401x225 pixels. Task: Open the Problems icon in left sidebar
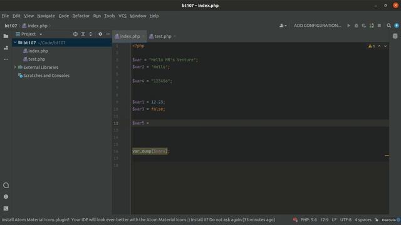[x=6, y=197]
